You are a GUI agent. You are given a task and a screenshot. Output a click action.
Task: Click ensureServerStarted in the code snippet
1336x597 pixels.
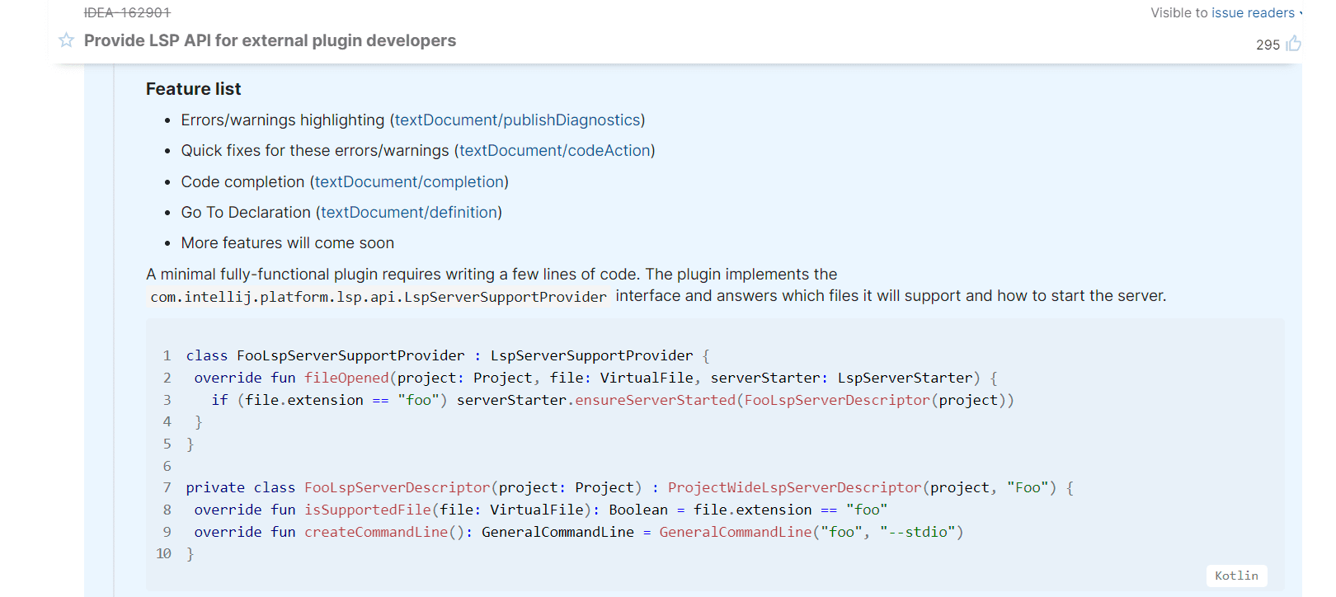pos(655,400)
